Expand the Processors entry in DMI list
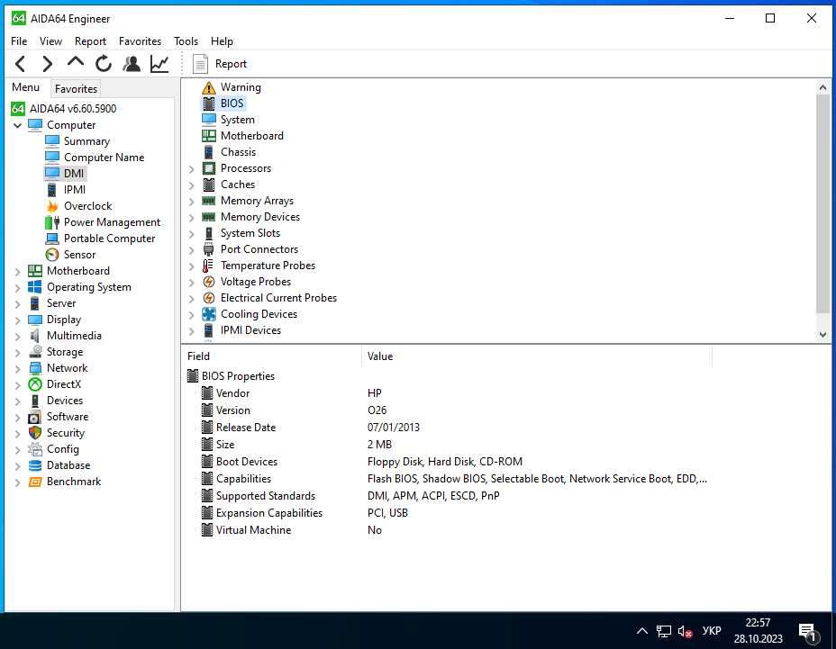The image size is (836, 649). coord(191,169)
